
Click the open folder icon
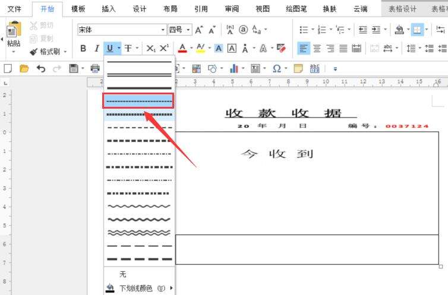click(24, 68)
